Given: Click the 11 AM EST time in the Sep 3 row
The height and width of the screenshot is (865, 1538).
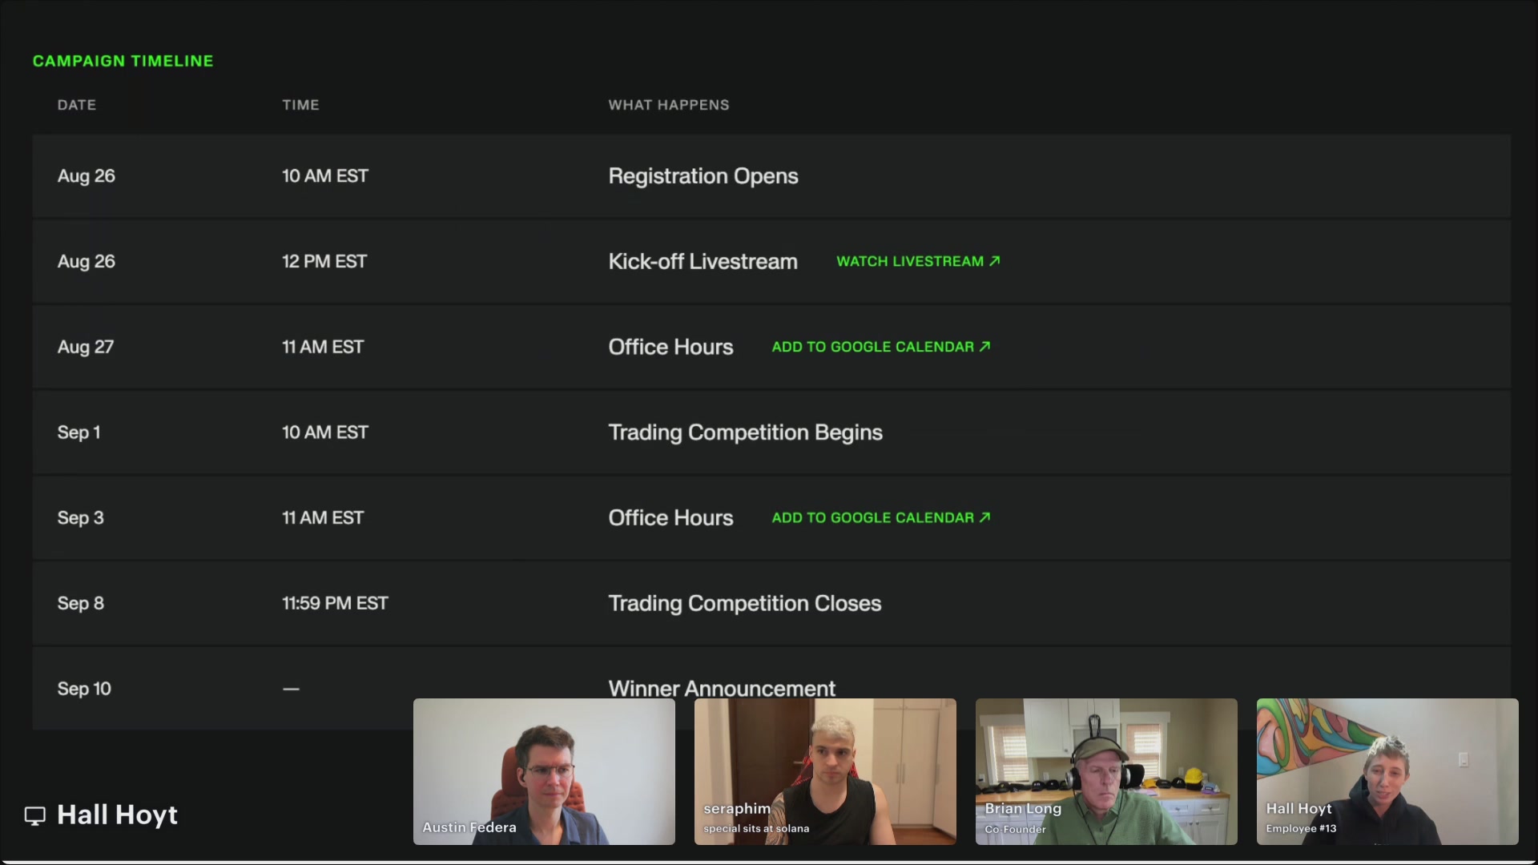Looking at the screenshot, I should coord(323,518).
